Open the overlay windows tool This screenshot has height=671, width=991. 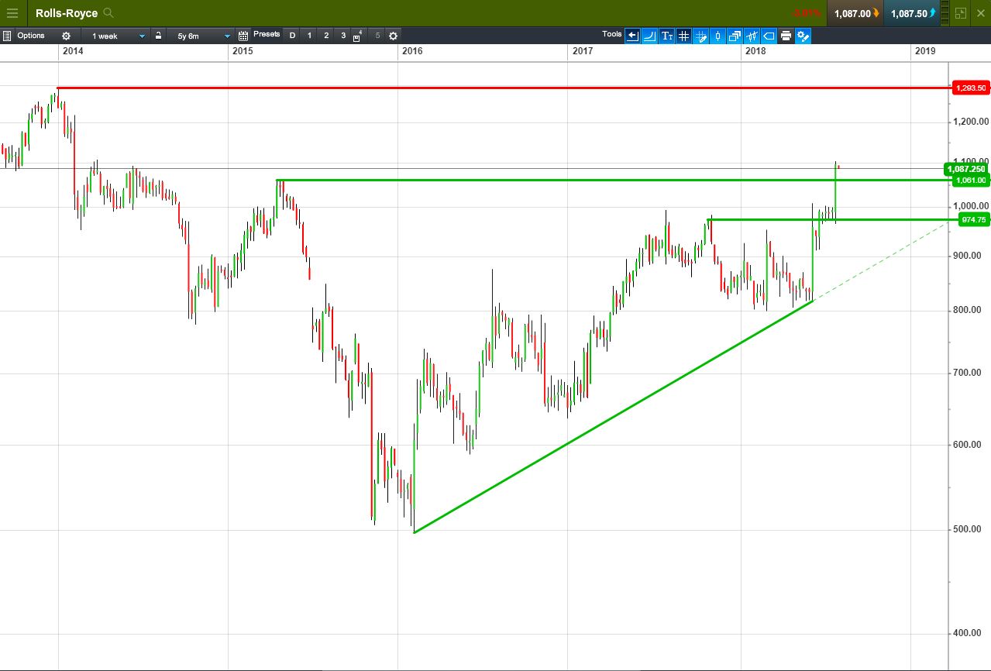735,36
